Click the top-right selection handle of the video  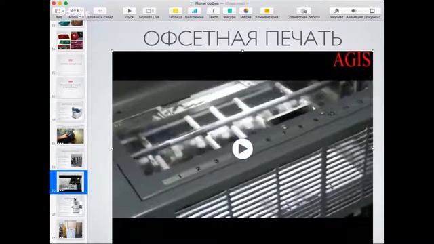click(x=373, y=51)
